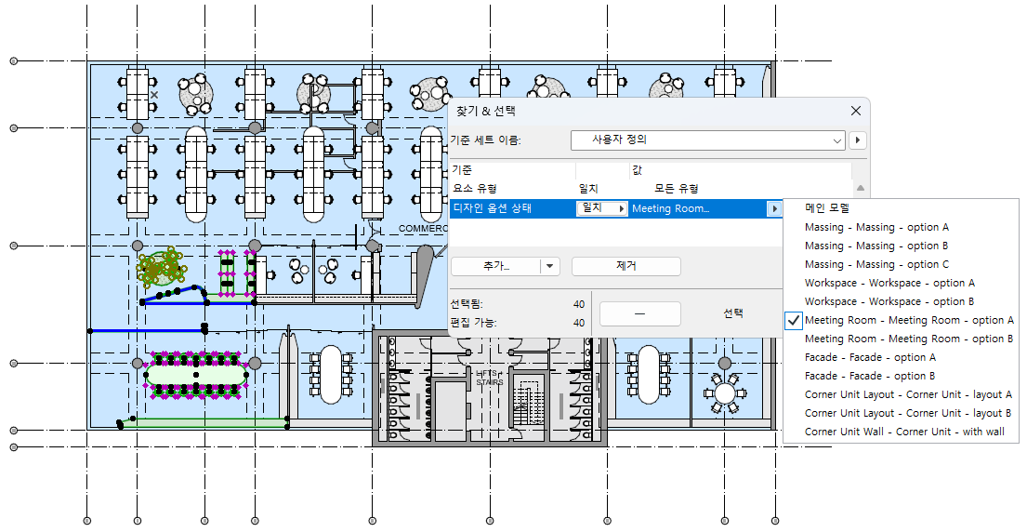Choose Corner Unit Wall - Corner Unit - with wall

[901, 432]
